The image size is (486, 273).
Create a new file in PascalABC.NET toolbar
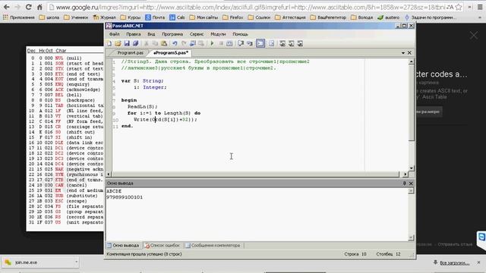(x=109, y=44)
